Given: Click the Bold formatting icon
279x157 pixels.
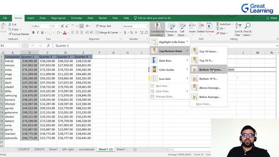Looking at the screenshot, I should tap(33, 33).
